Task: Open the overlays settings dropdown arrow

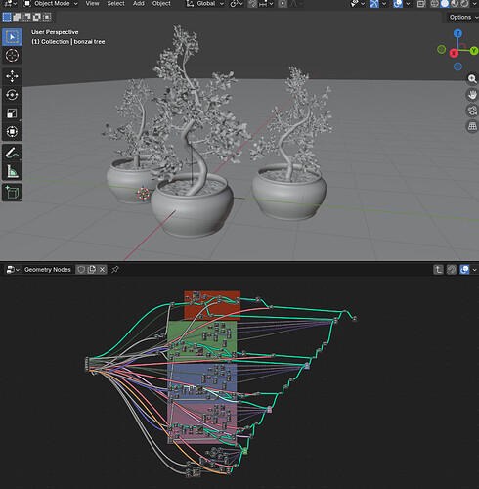Action: coord(408,4)
